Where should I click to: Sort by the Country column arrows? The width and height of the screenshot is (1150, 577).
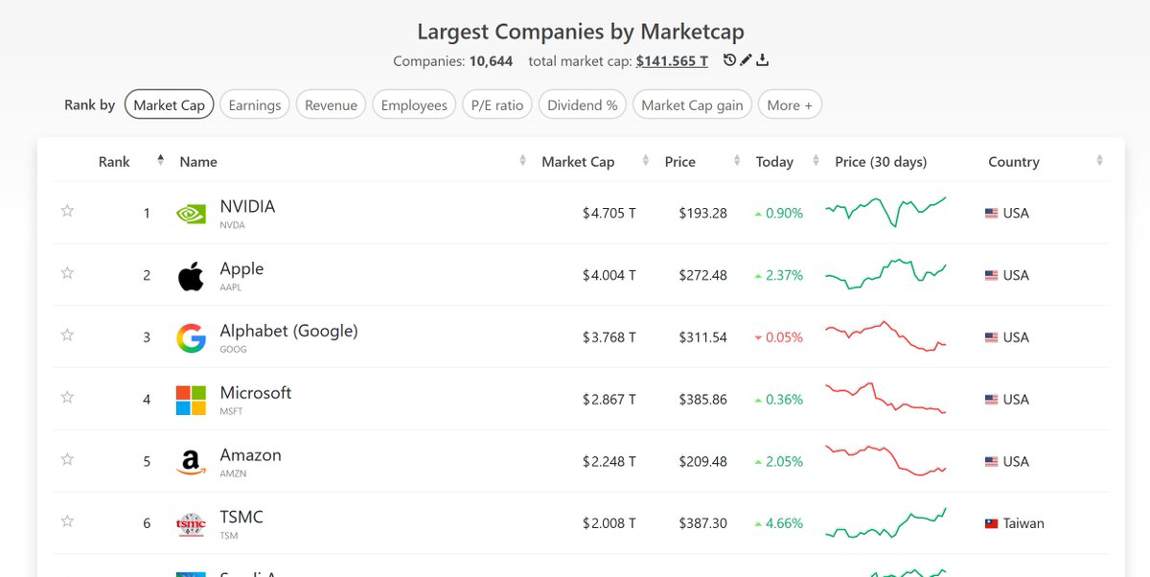pyautogui.click(x=1099, y=161)
